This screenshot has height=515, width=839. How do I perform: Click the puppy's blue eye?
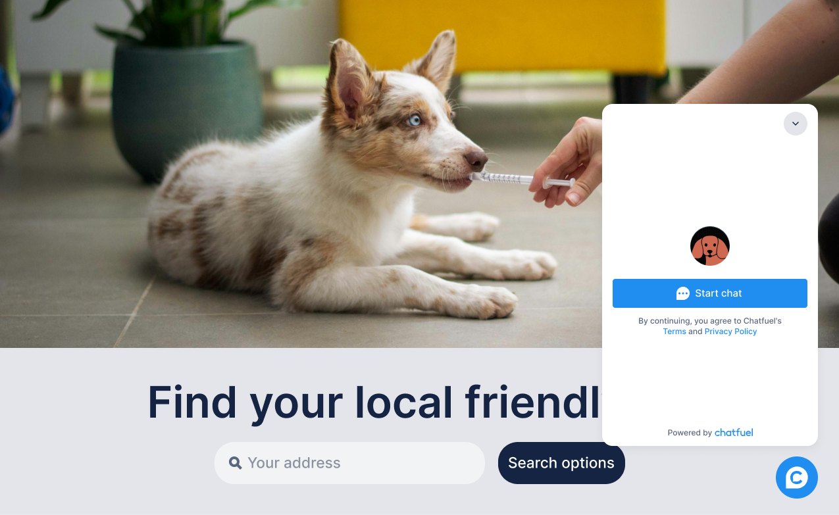413,120
